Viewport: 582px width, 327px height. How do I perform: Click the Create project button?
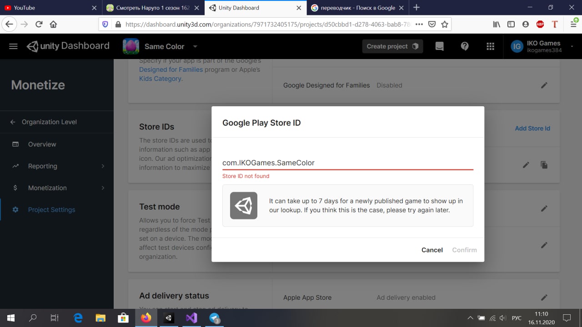(392, 46)
